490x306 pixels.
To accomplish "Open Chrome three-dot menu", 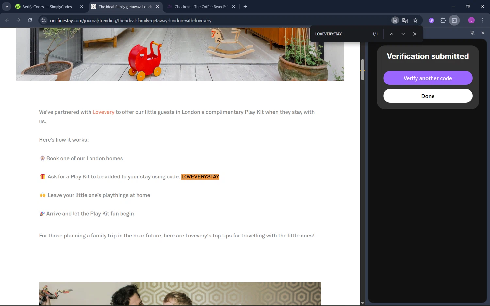I will pos(483,20).
